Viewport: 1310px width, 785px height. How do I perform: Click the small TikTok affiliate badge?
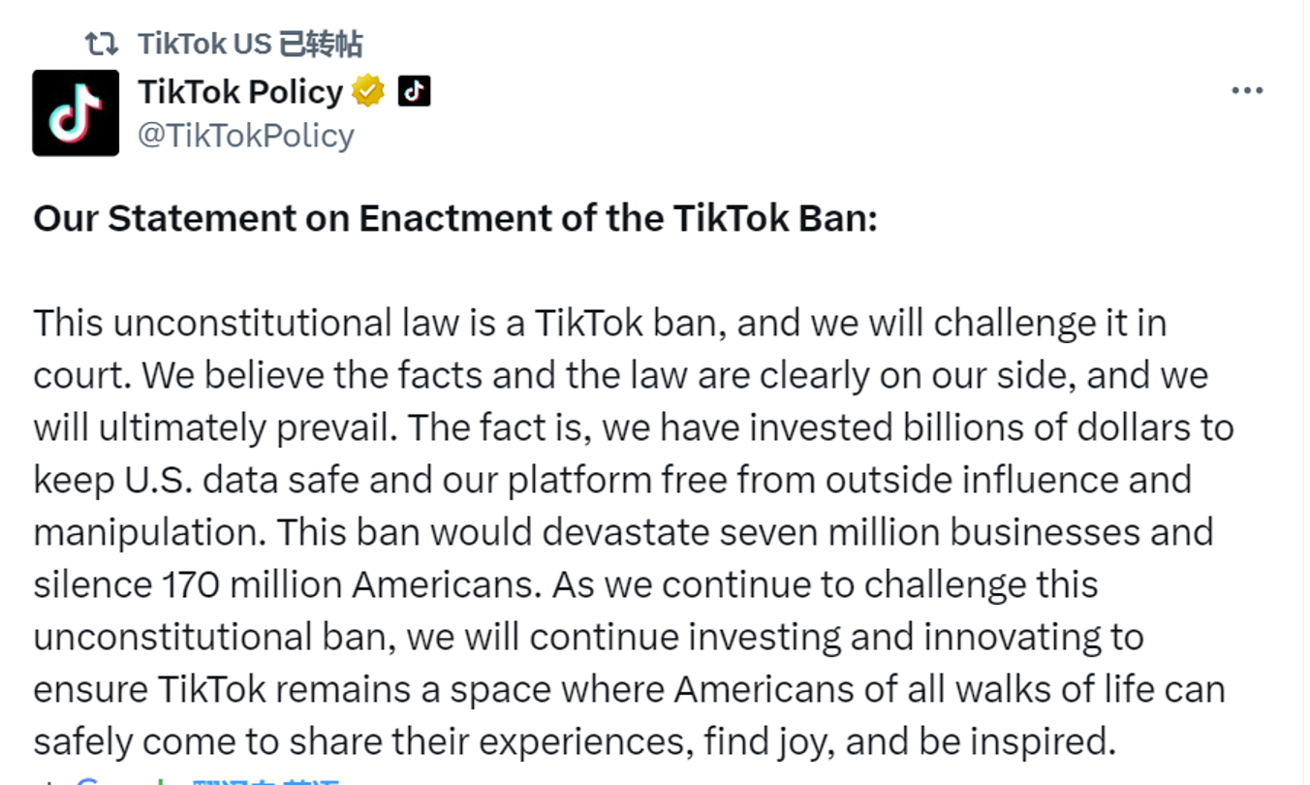[x=414, y=91]
